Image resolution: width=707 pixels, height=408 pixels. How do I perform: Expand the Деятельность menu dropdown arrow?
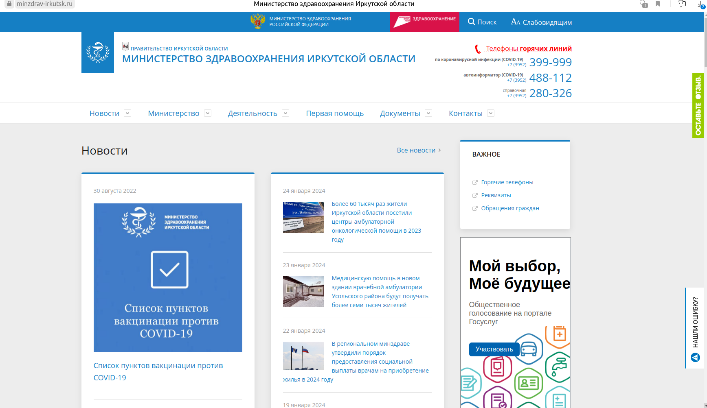286,113
